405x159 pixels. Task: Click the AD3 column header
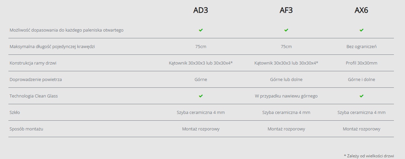pyautogui.click(x=200, y=10)
